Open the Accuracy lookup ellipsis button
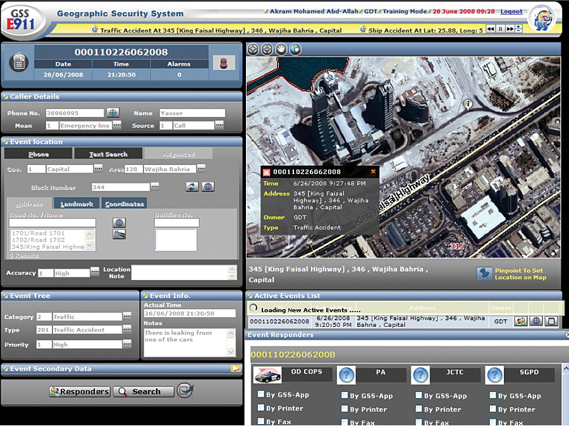569x426 pixels. pos(95,271)
